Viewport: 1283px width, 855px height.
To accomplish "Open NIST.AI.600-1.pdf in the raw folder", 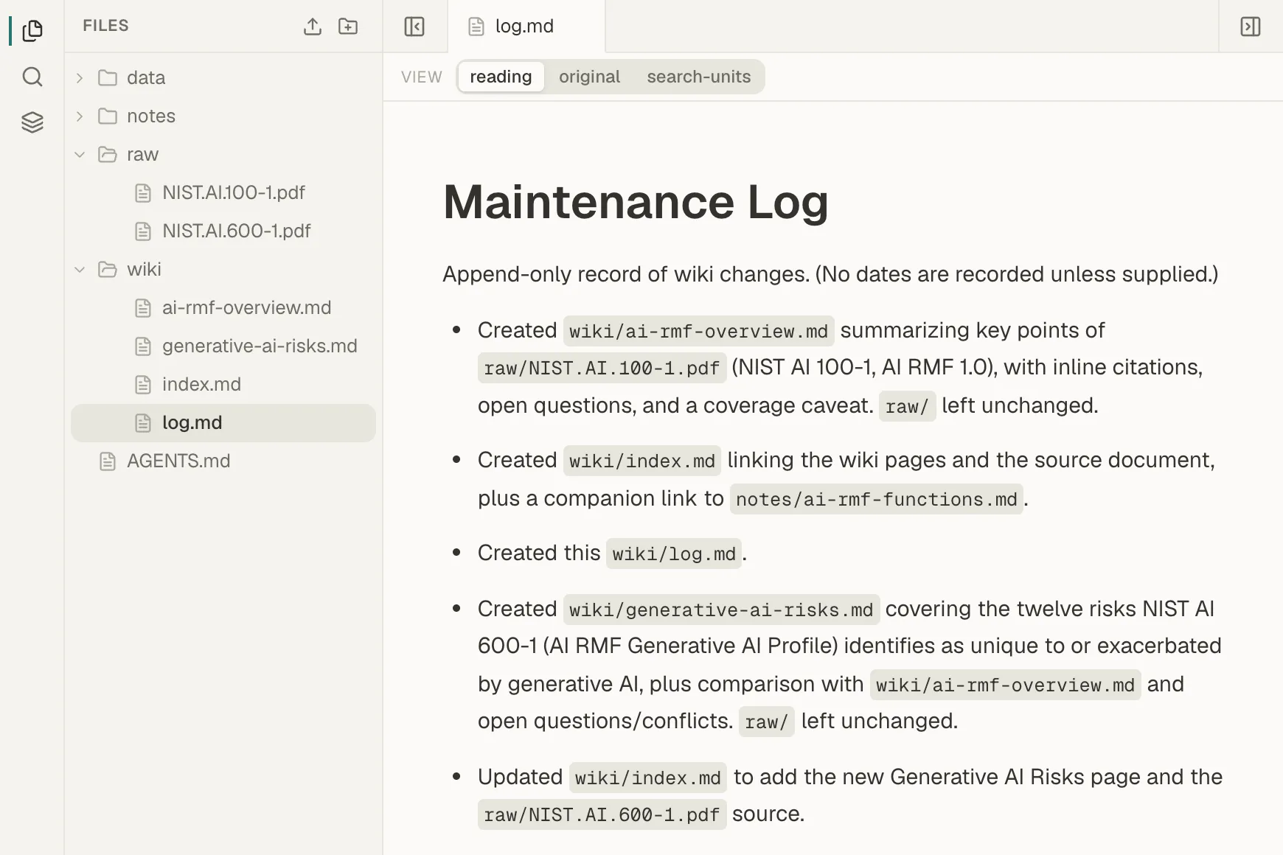I will click(223, 231).
